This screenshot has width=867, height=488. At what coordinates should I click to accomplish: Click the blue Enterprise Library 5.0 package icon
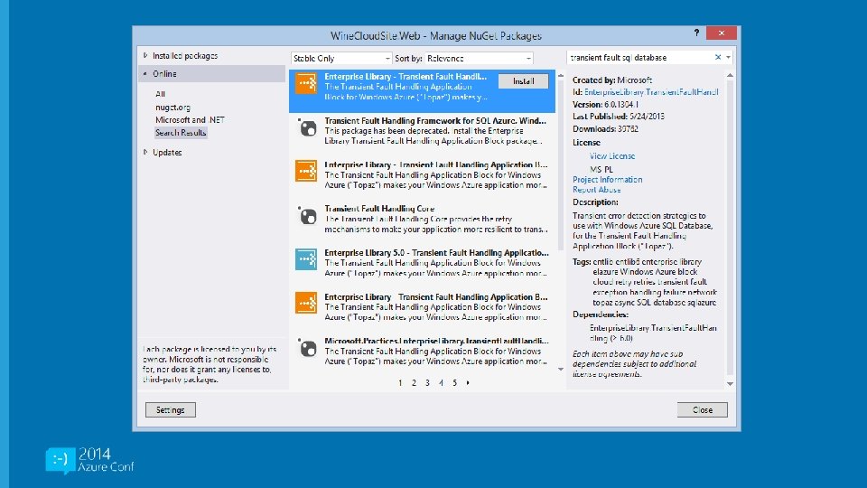[x=306, y=259]
